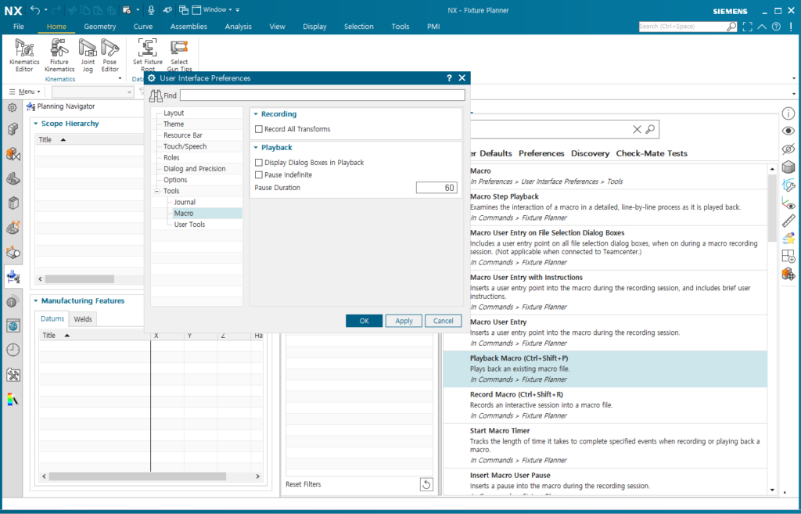This screenshot has width=801, height=514.
Task: Click the Set Fixture Root icon
Action: pos(148,48)
